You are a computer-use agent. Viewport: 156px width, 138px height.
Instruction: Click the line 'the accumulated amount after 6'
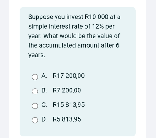(x=74, y=45)
